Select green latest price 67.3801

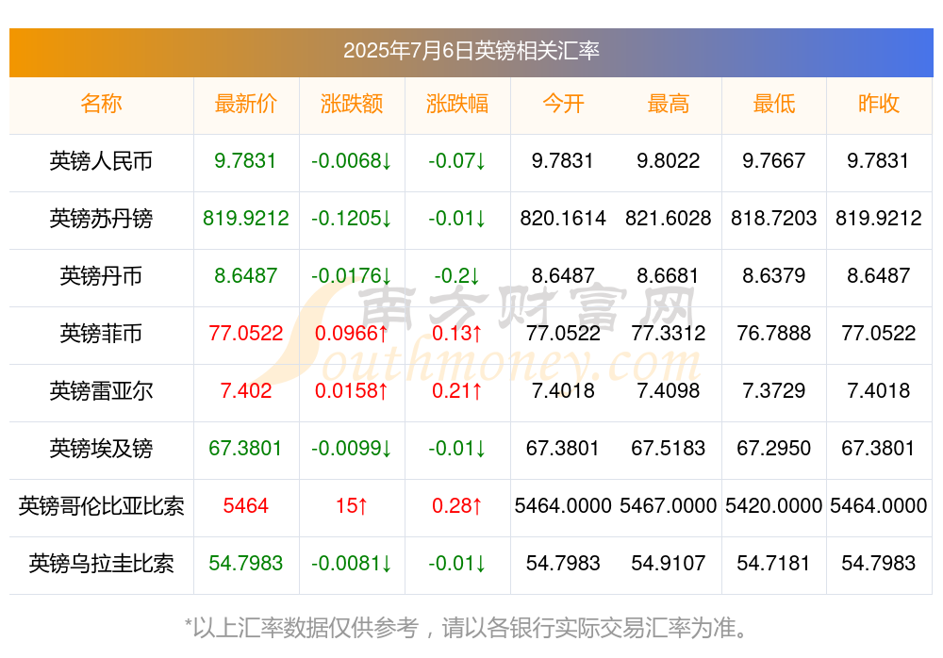coord(245,448)
